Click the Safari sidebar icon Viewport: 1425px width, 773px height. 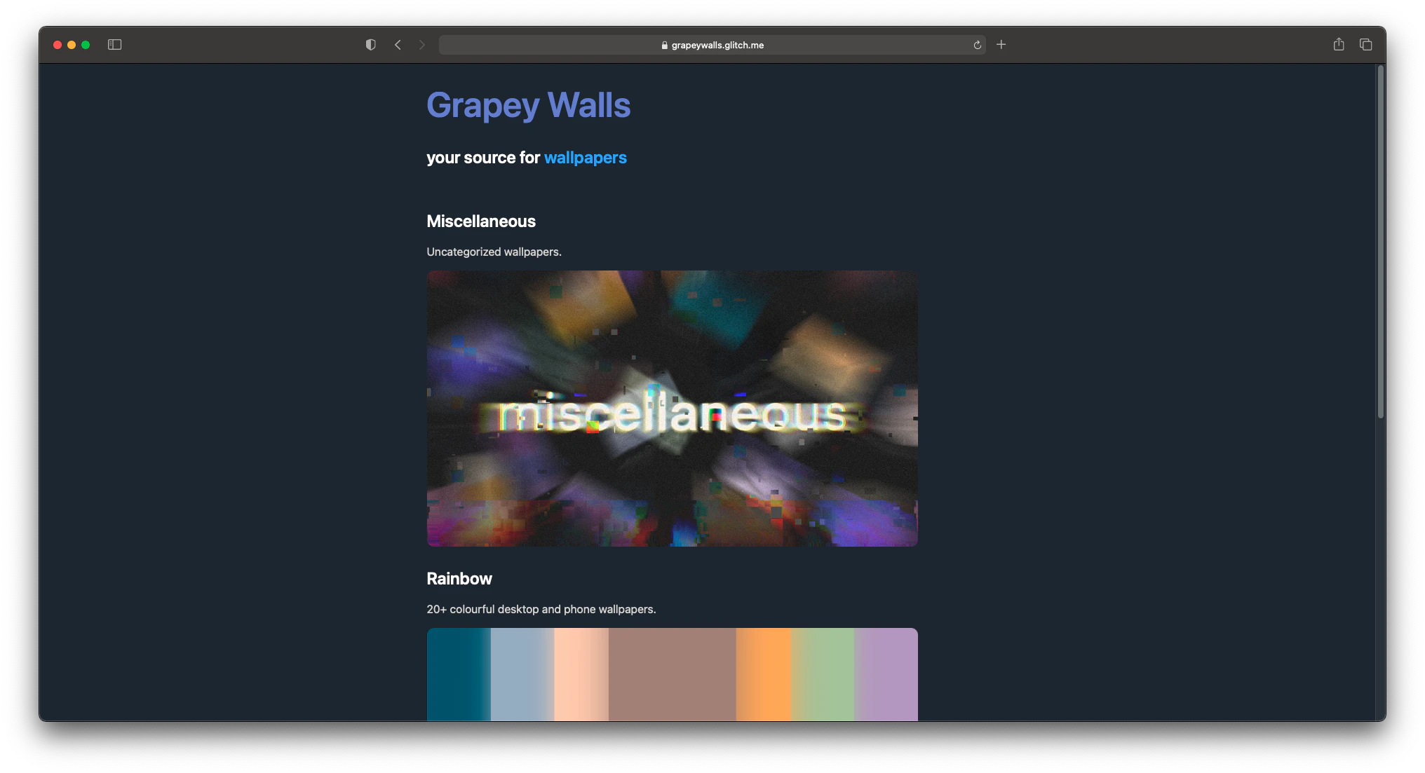point(116,44)
